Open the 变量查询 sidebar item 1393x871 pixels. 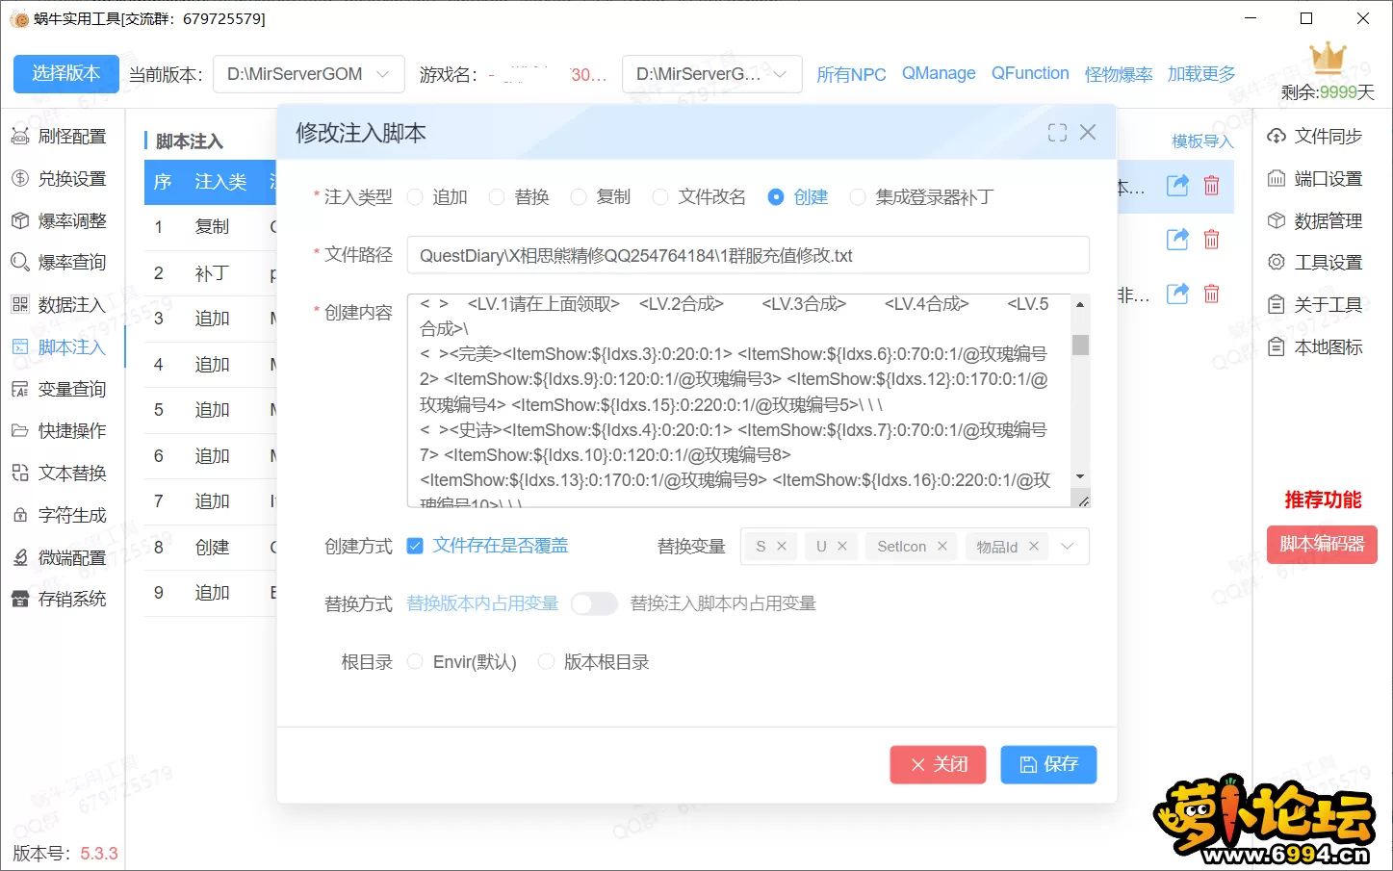[x=60, y=390]
